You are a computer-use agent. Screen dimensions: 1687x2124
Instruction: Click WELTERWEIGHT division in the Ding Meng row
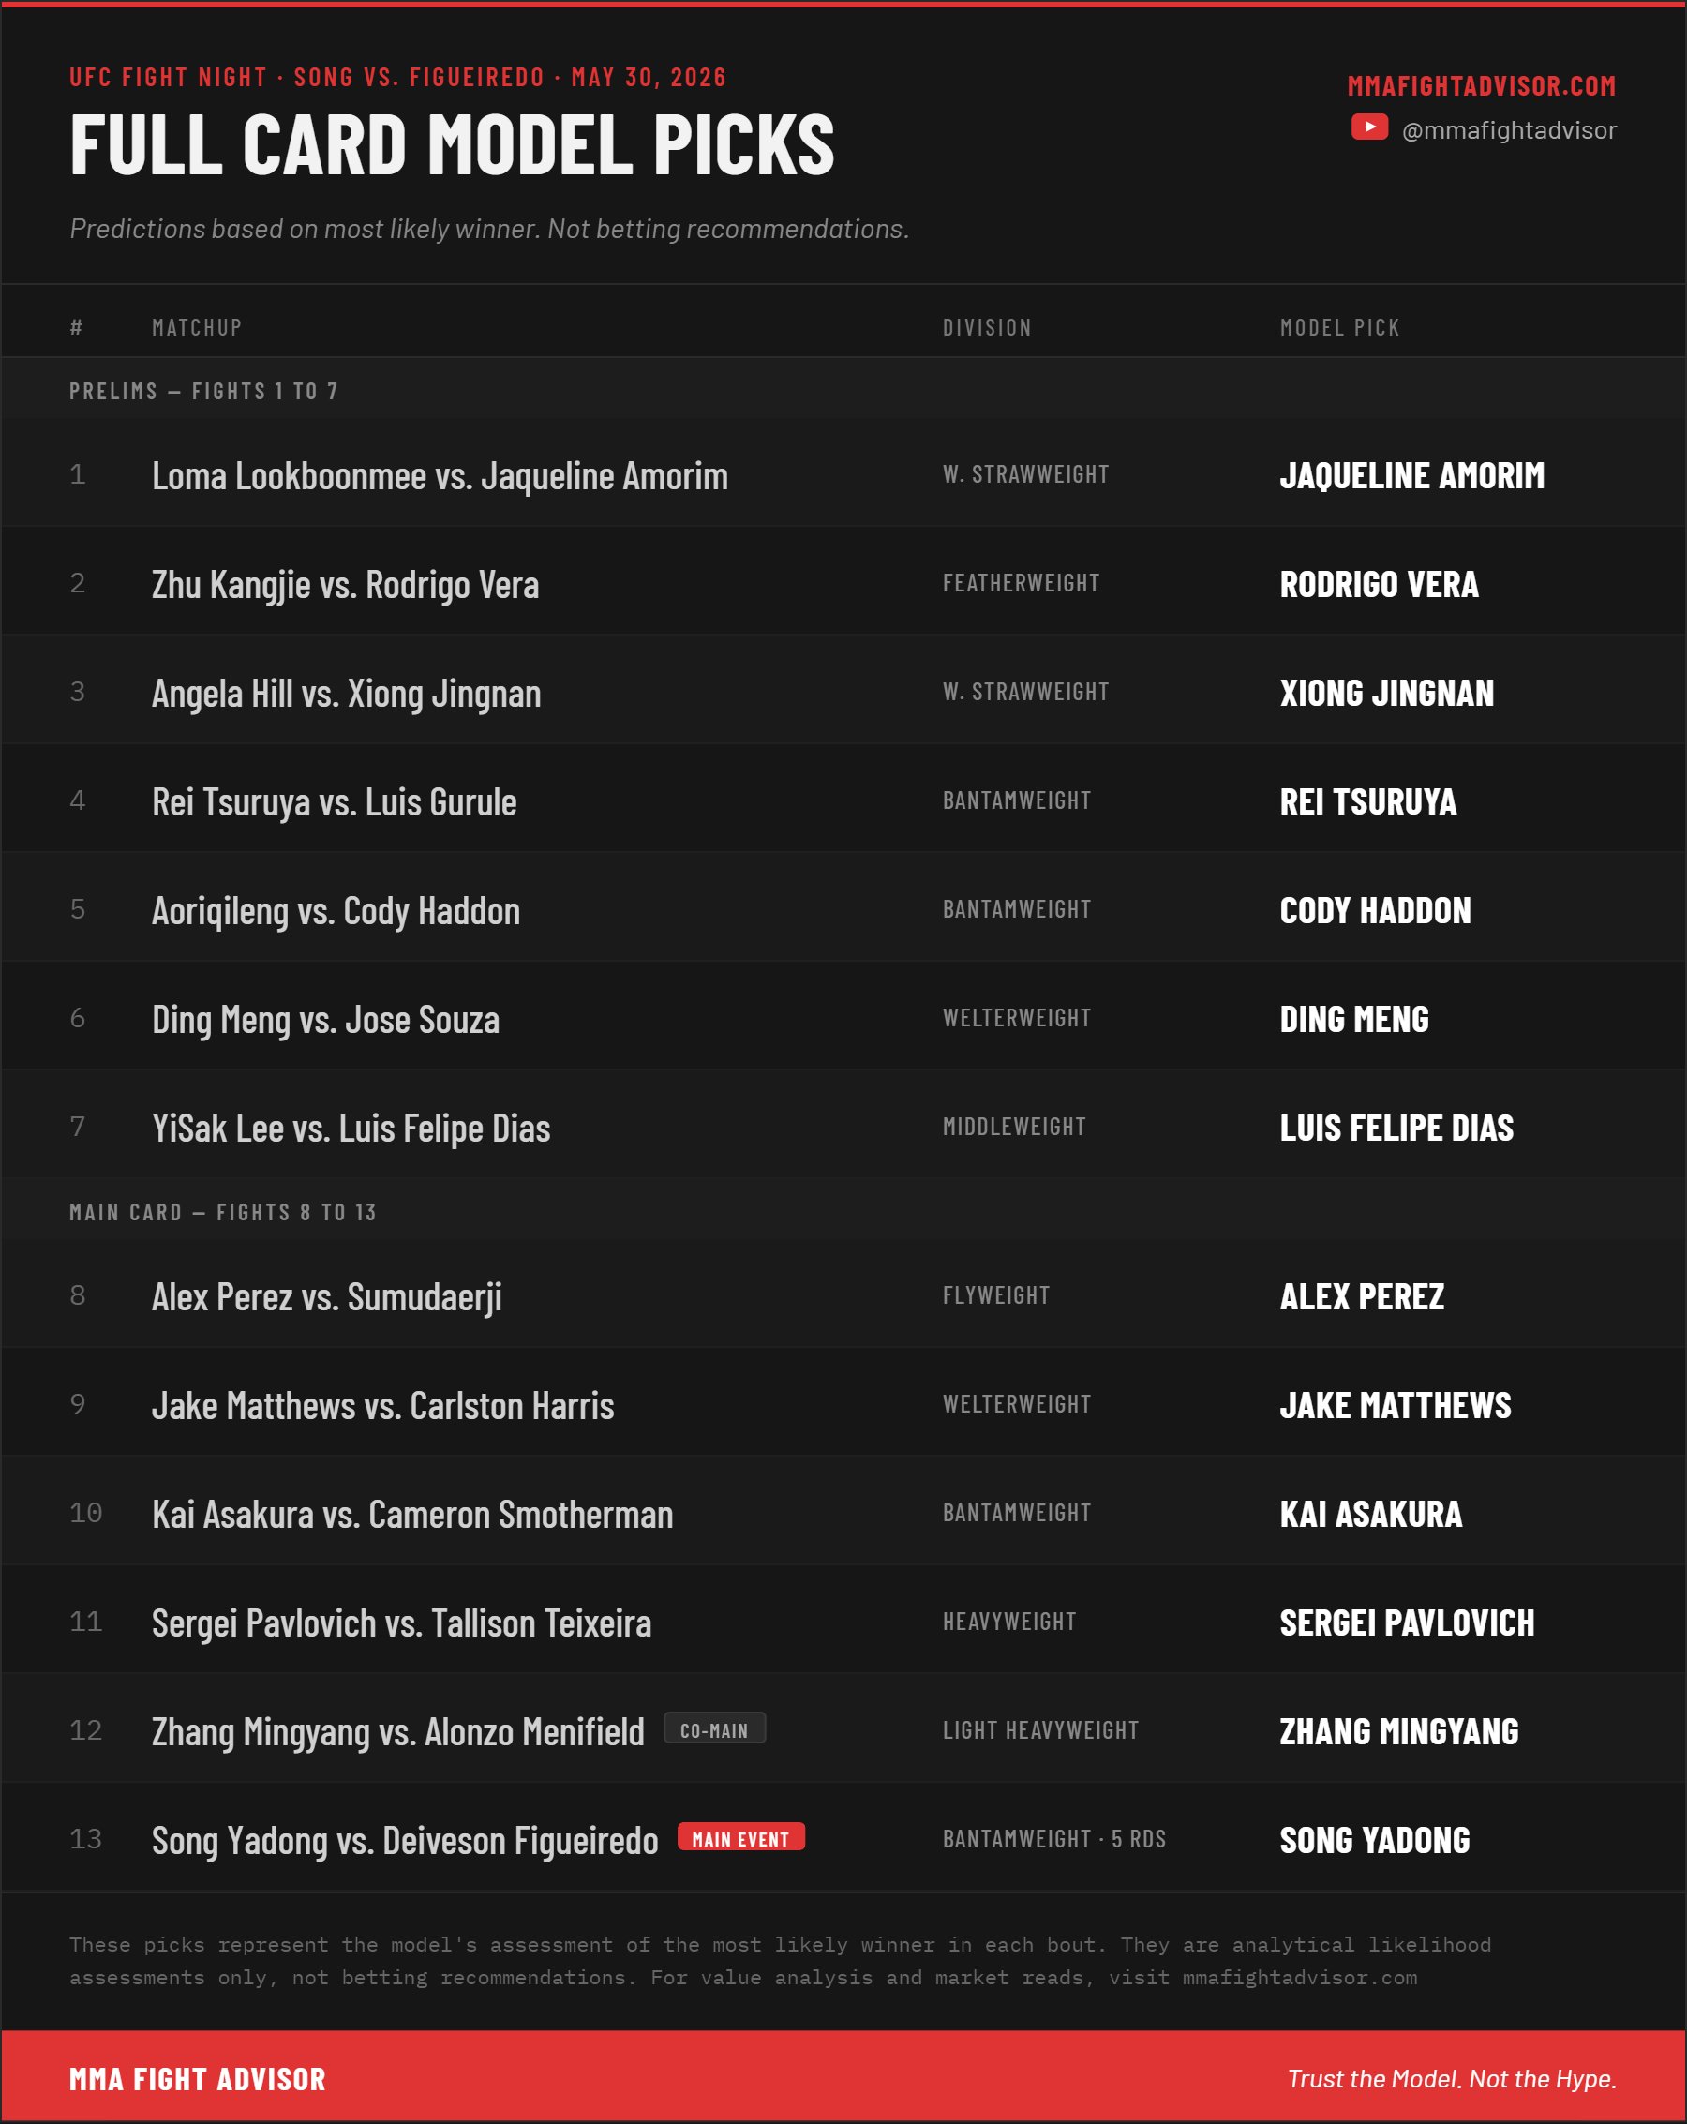click(1016, 1018)
